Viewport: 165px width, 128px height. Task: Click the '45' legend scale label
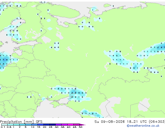74,127
